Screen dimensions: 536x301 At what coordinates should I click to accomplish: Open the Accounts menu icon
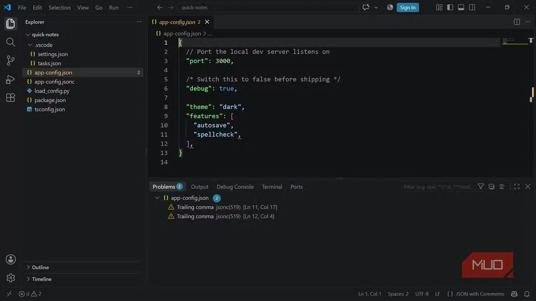11,259
